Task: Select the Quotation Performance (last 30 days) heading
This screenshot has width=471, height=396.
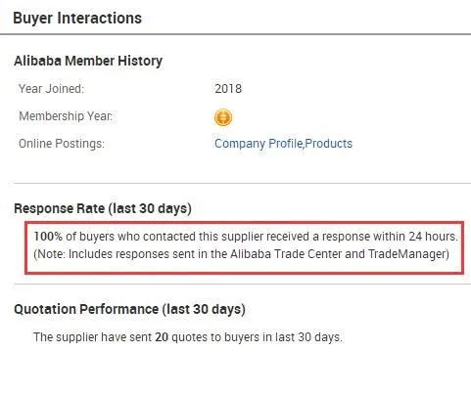Action: [x=129, y=309]
